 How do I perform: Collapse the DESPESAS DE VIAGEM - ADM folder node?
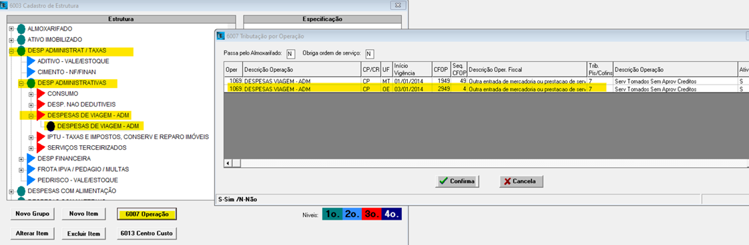[x=31, y=115]
